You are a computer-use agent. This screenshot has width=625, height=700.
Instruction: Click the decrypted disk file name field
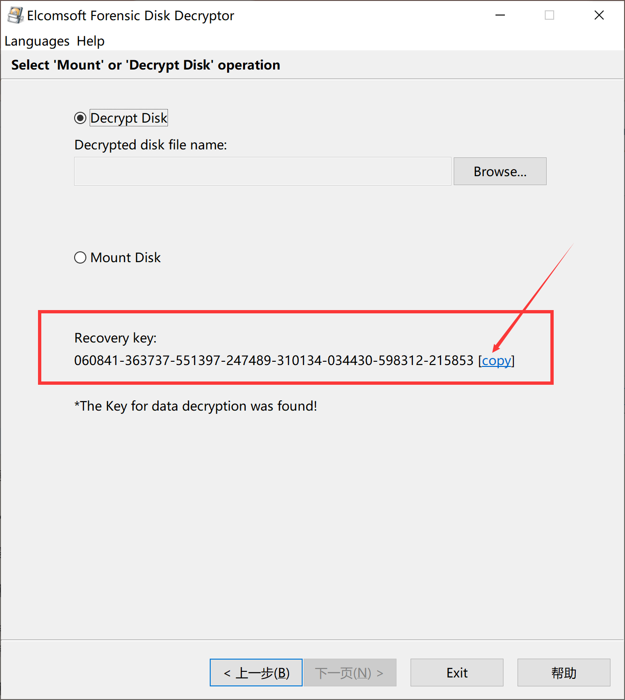(263, 171)
